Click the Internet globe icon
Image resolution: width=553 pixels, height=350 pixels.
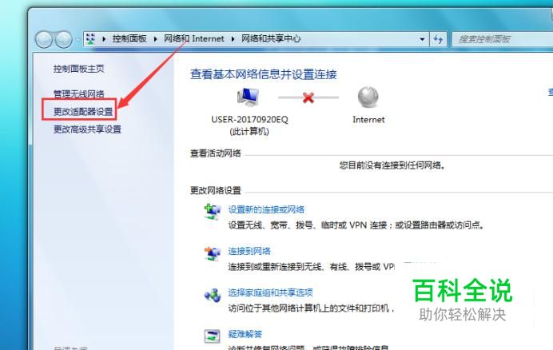368,97
